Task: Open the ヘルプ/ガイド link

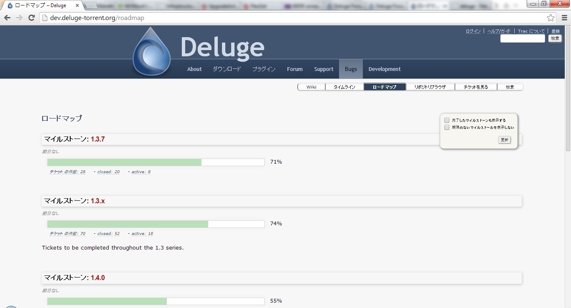Action: coord(499,31)
